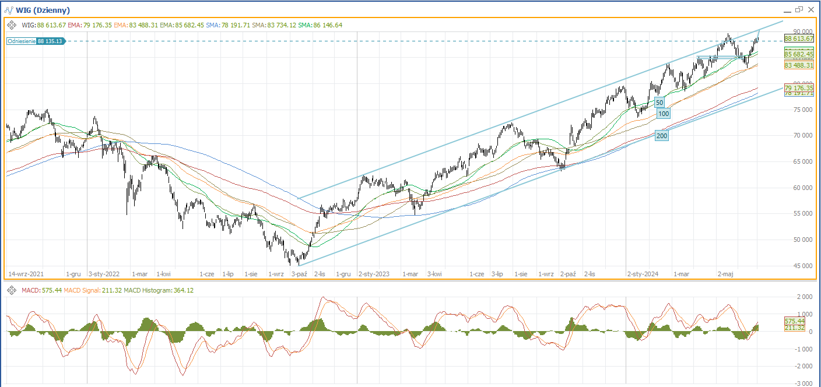821x387 pixels.
Task: Select the orange EMA: 83 488.31 legend entry
Action: [135, 25]
